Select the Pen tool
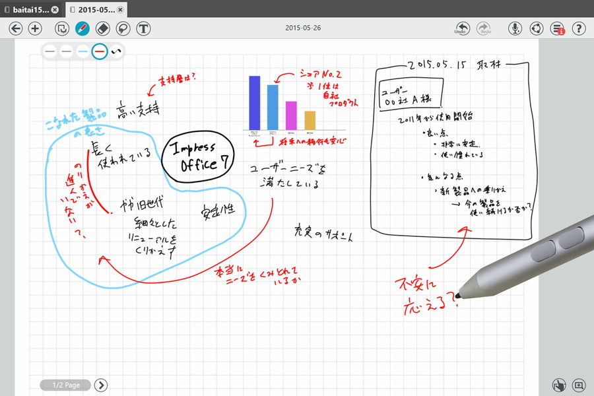The width and height of the screenshot is (594, 396). pyautogui.click(x=82, y=28)
